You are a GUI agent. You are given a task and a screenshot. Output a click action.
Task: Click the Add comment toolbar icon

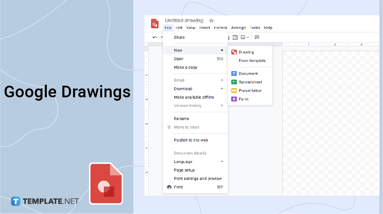coord(257,37)
